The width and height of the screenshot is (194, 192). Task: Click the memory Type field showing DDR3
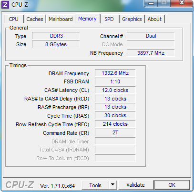point(56,36)
